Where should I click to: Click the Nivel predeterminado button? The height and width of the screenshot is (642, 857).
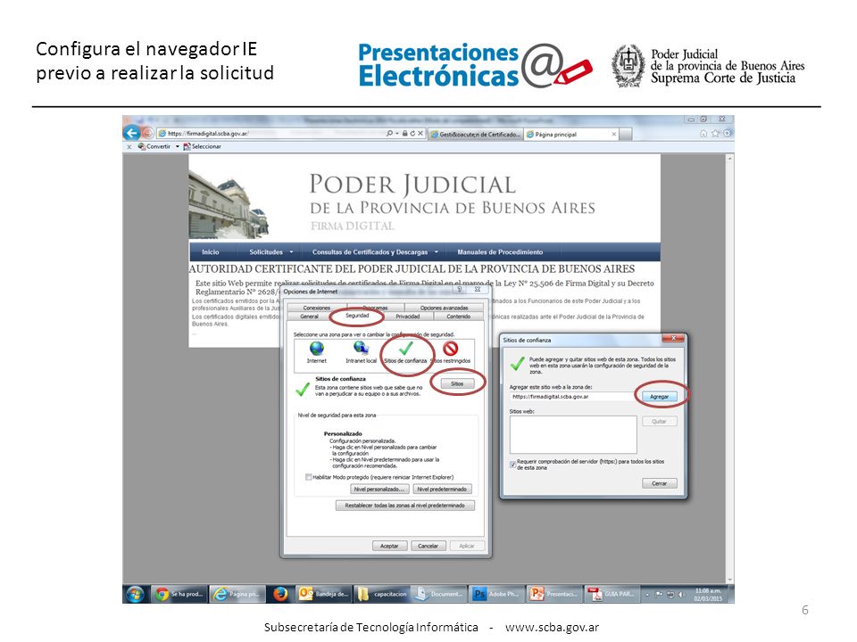(442, 490)
